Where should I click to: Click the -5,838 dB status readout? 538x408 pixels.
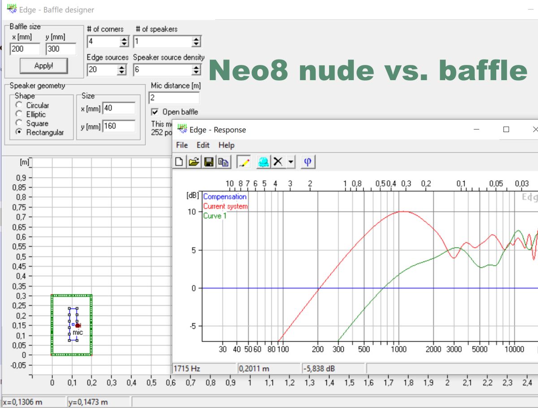334,369
